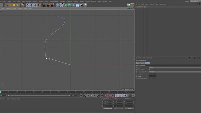Click the Live Selection arrow tool
This screenshot has width=201, height=113.
(x=6, y=5)
